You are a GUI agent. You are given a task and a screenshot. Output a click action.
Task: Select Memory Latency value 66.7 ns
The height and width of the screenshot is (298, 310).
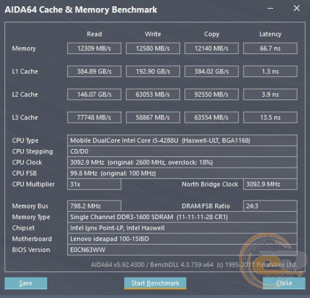(270, 48)
